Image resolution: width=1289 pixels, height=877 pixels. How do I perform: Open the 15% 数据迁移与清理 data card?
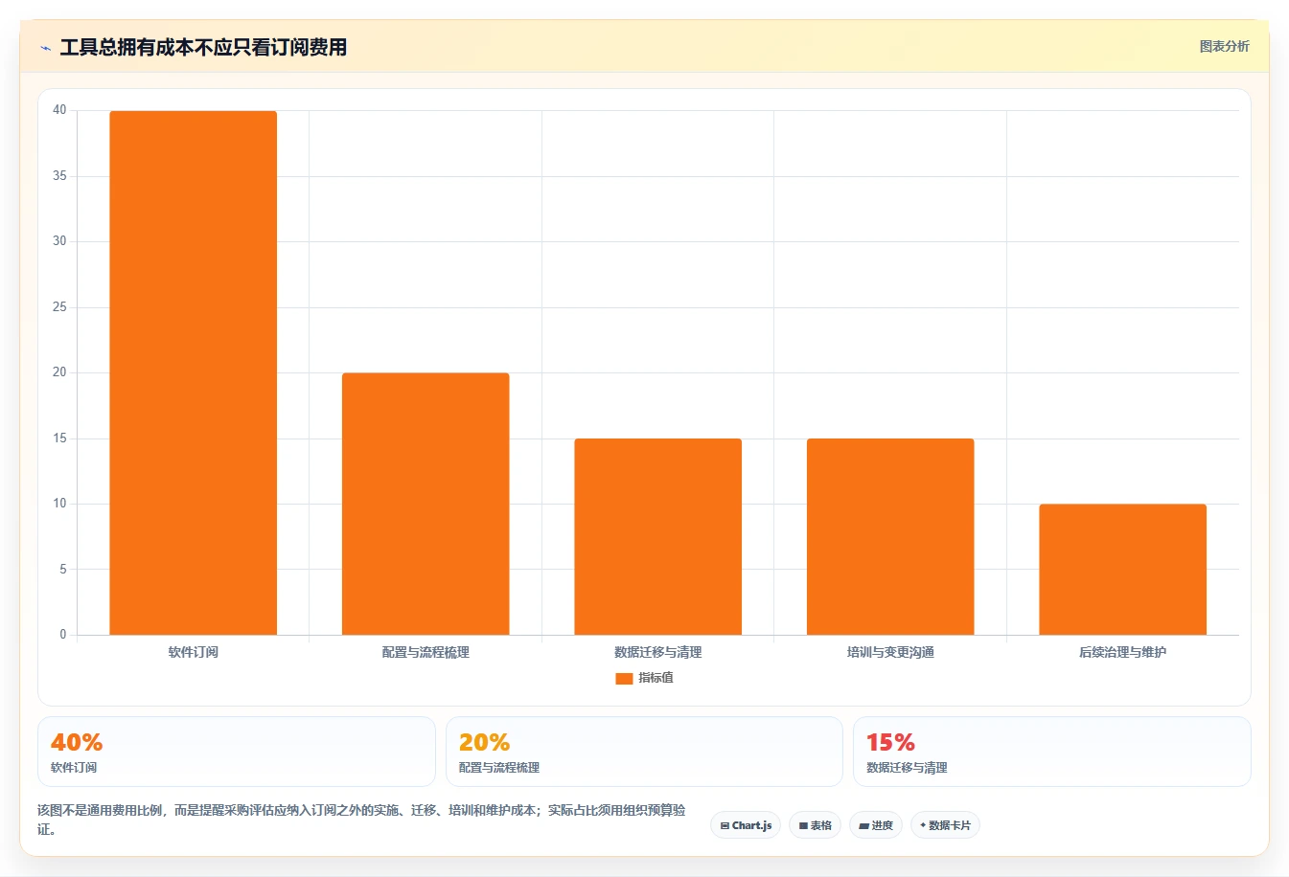click(x=1052, y=752)
